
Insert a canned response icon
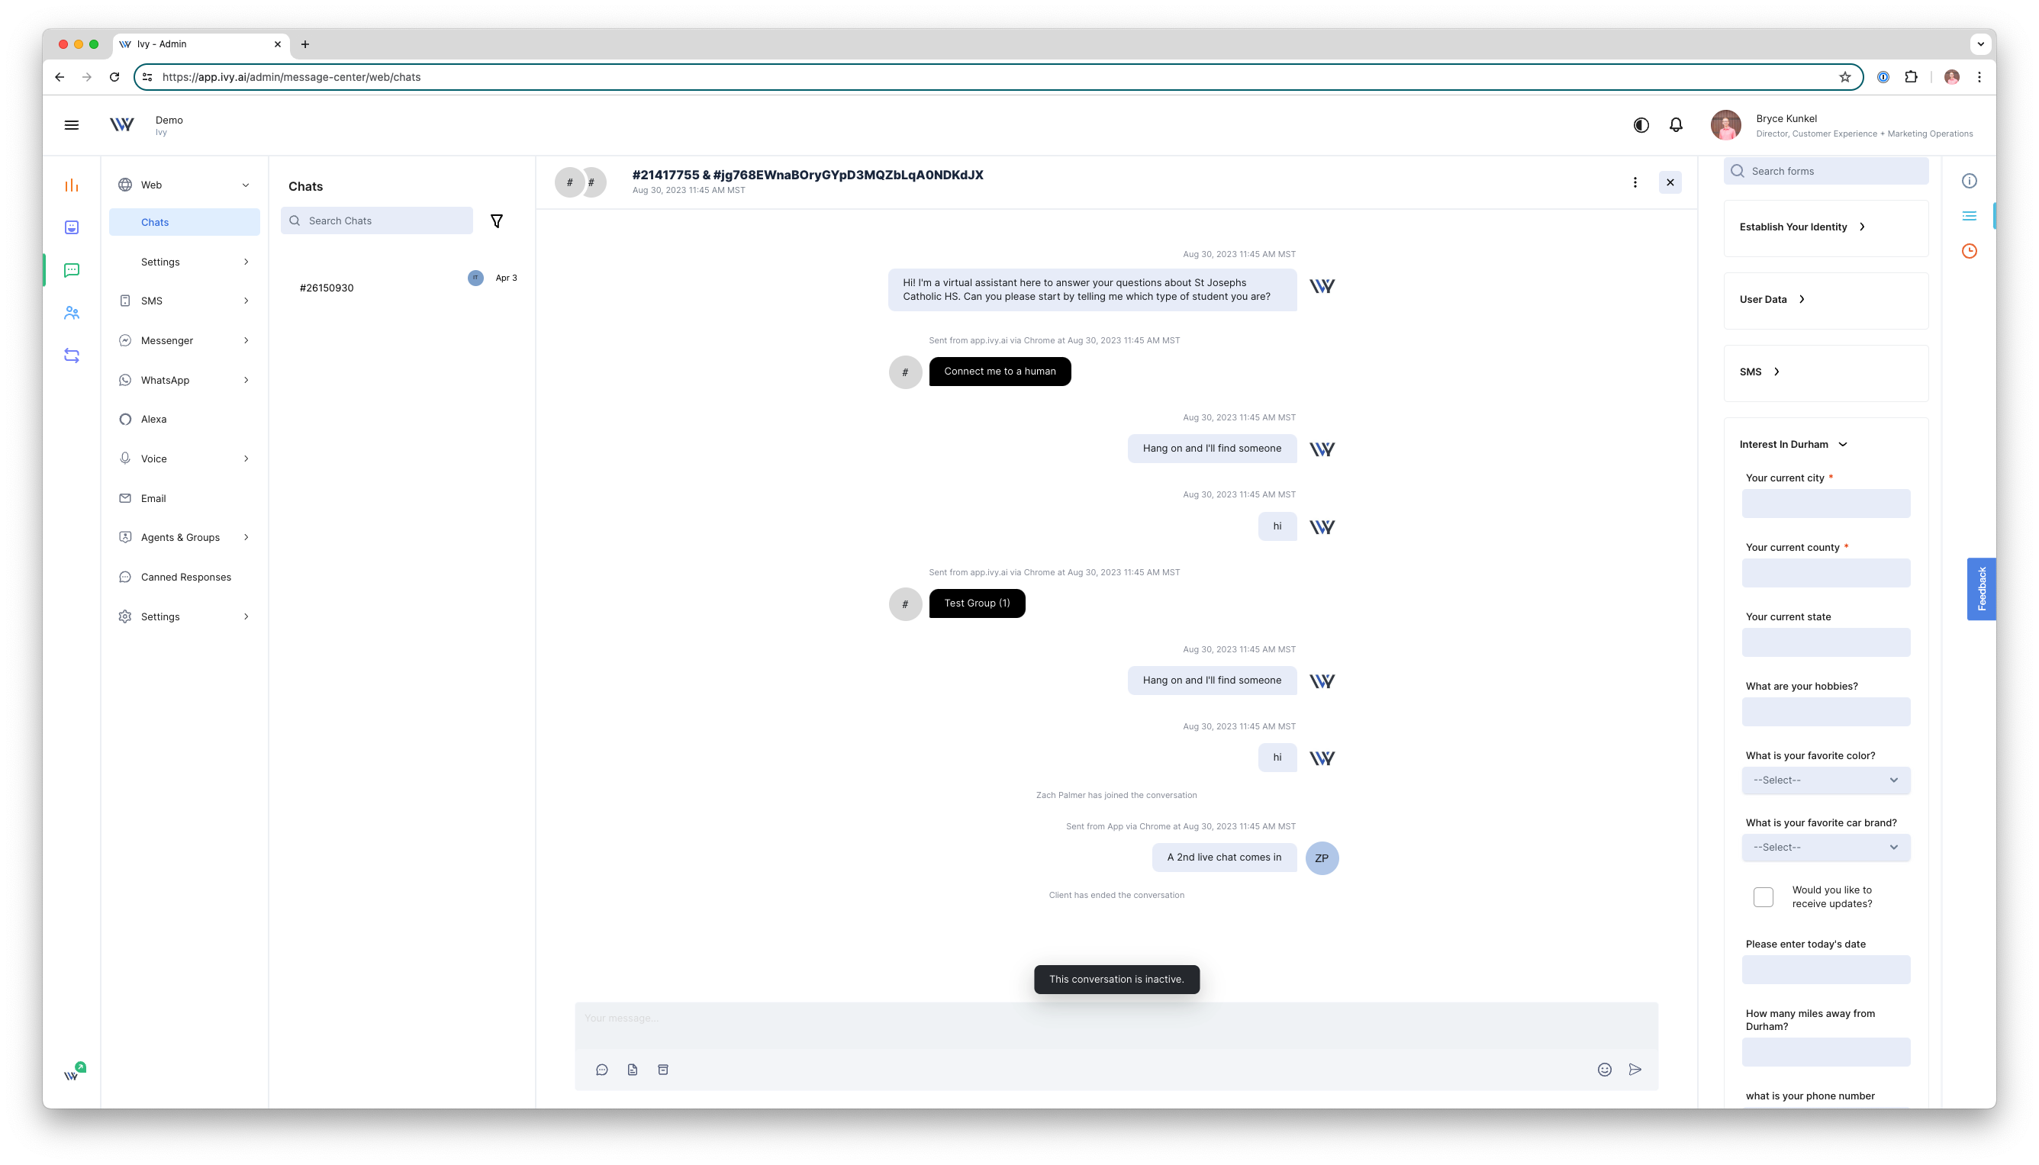602,1070
